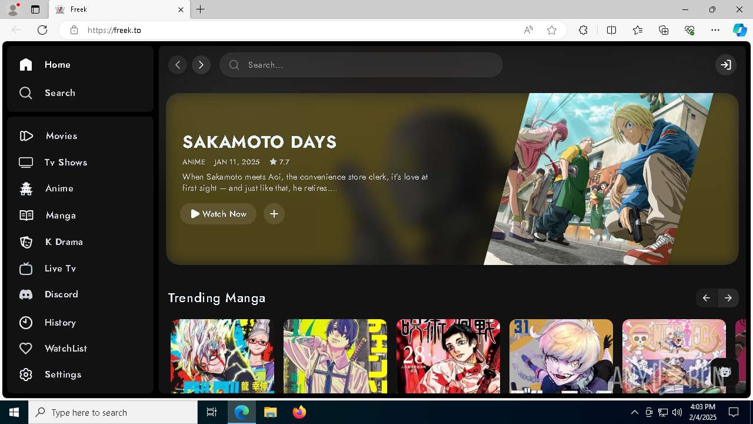Open the Copilot icon
The height and width of the screenshot is (424, 753).
(739, 30)
